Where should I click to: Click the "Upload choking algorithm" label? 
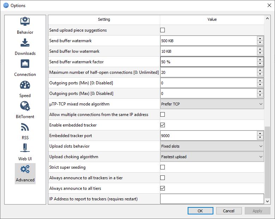74,157
